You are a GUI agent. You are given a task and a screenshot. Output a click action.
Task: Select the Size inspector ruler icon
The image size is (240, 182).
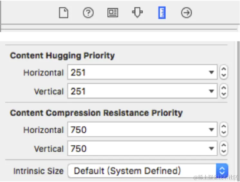(162, 13)
